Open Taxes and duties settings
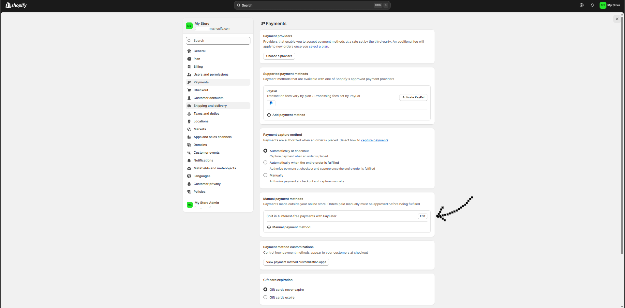Viewport: 625px width, 308px height. [x=218, y=114]
